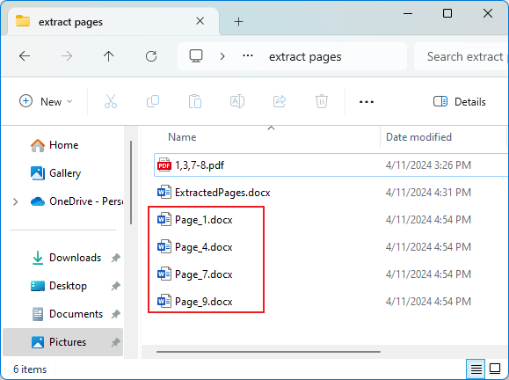This screenshot has width=509, height=380.
Task: Click the Delete trash can icon
Action: point(322,101)
